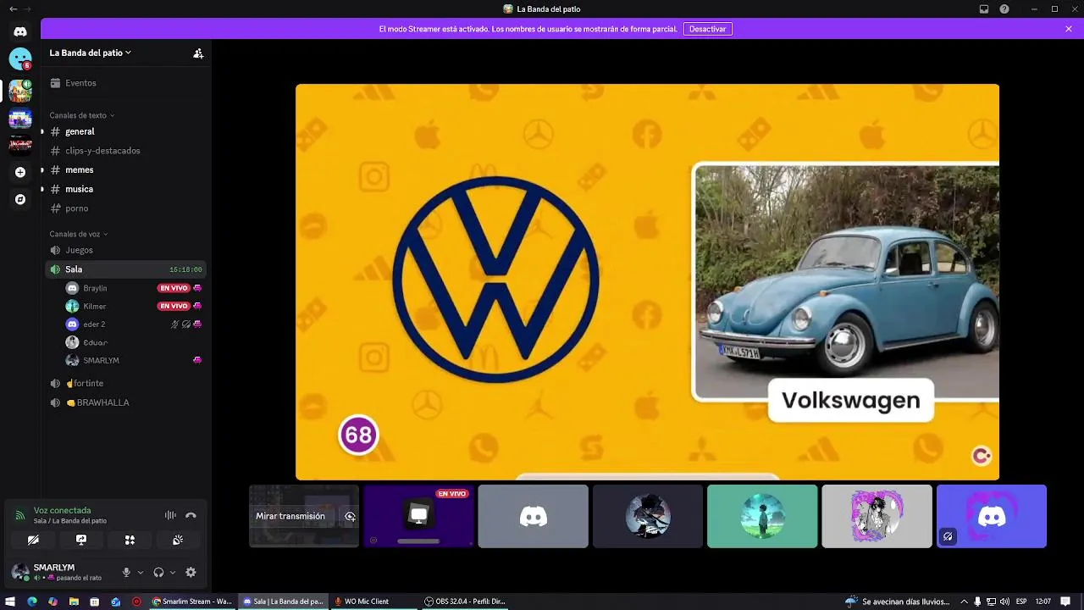Open User Settings gear icon
1084x610 pixels.
[191, 573]
